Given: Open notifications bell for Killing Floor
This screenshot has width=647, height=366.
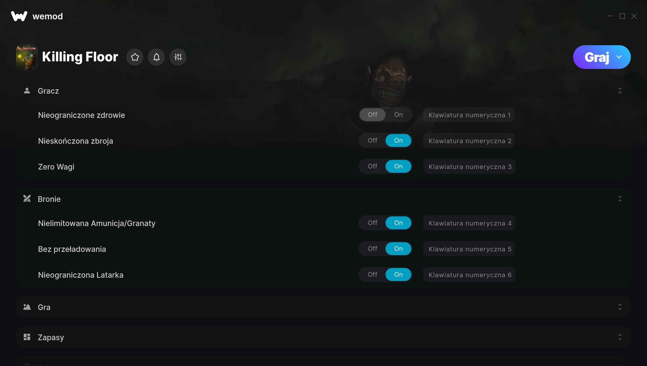Looking at the screenshot, I should pos(156,57).
